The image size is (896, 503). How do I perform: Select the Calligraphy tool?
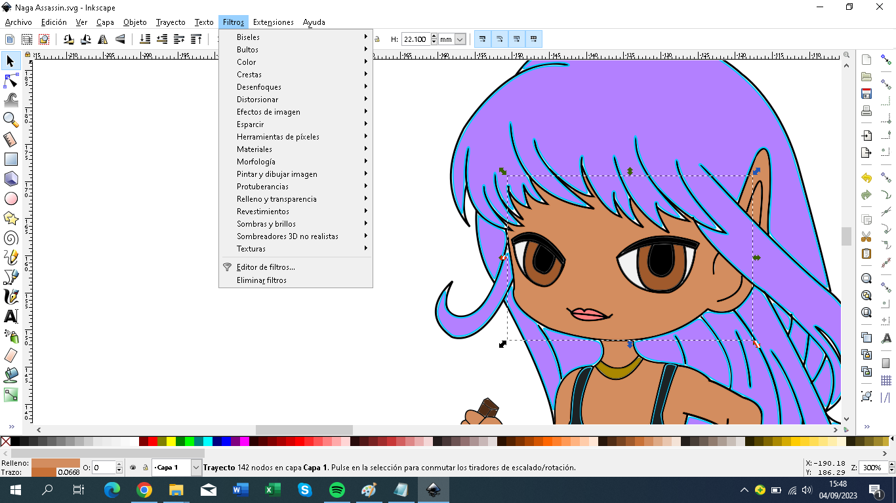point(10,297)
